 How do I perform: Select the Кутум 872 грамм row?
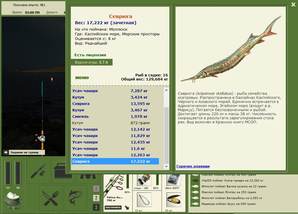(x=115, y=123)
